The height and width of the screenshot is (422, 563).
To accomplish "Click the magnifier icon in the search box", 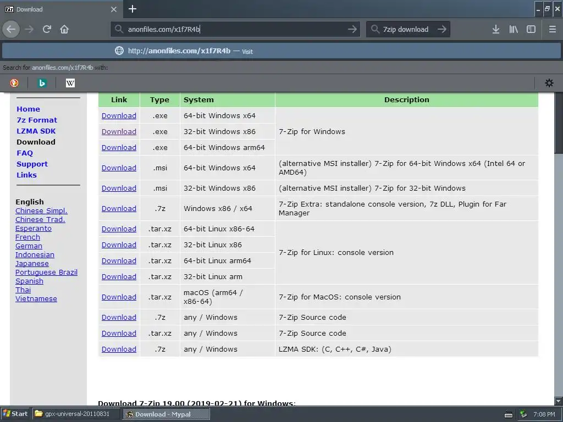I will tap(375, 29).
